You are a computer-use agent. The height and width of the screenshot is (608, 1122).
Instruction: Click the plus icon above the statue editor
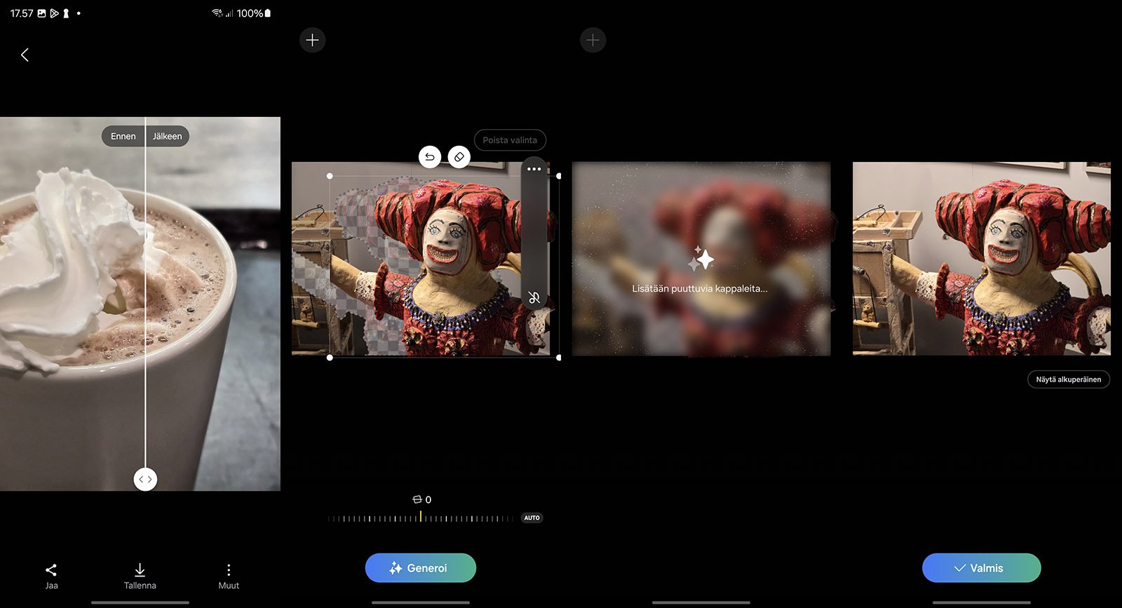point(313,40)
